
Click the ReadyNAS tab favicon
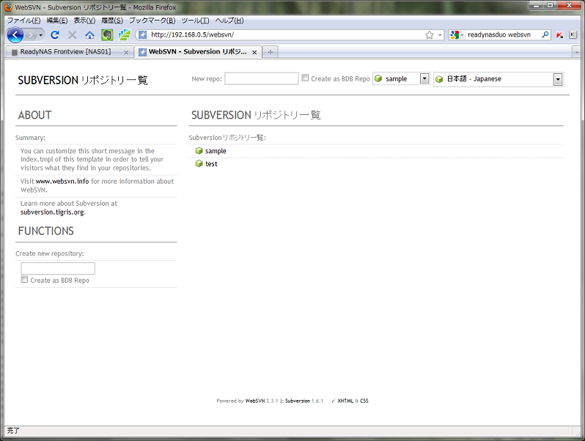tap(15, 52)
